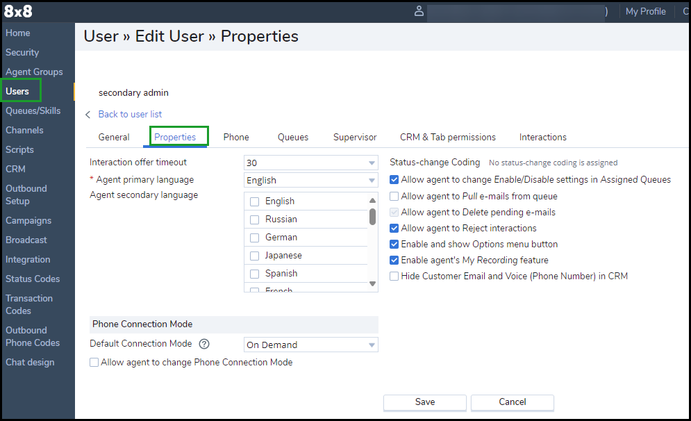The height and width of the screenshot is (421, 691).
Task: Select Users in sidebar
Action: 17,91
